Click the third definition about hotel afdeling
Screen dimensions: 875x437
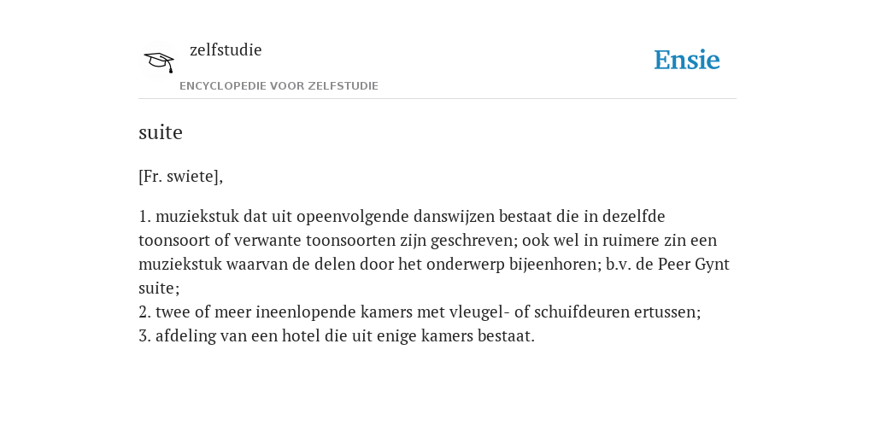click(337, 336)
